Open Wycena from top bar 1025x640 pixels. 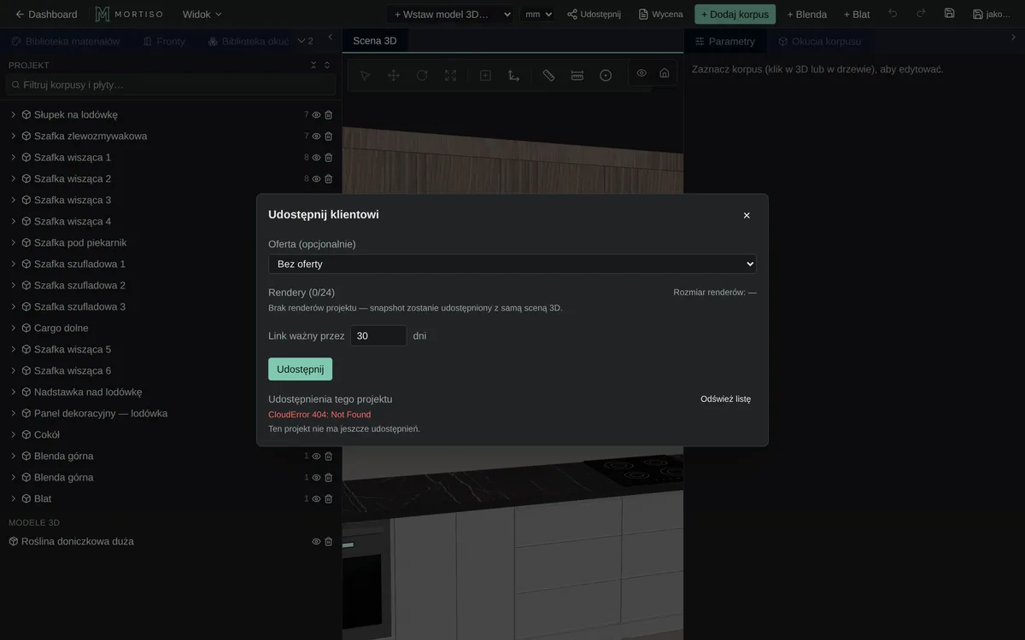(661, 14)
